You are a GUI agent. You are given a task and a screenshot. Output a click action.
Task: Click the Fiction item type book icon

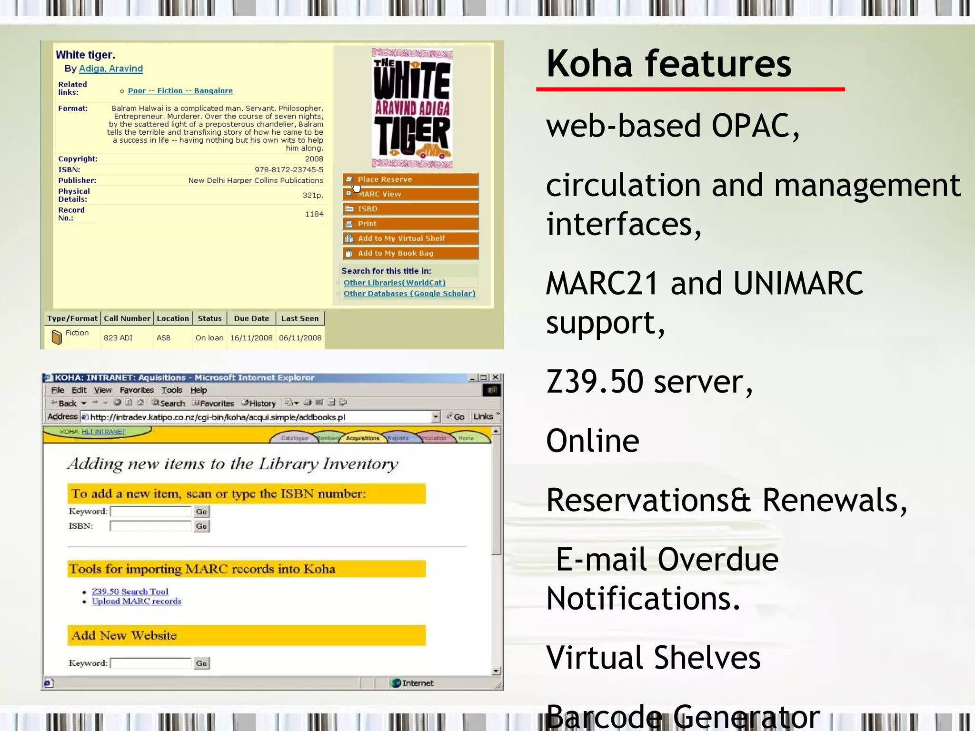point(57,337)
